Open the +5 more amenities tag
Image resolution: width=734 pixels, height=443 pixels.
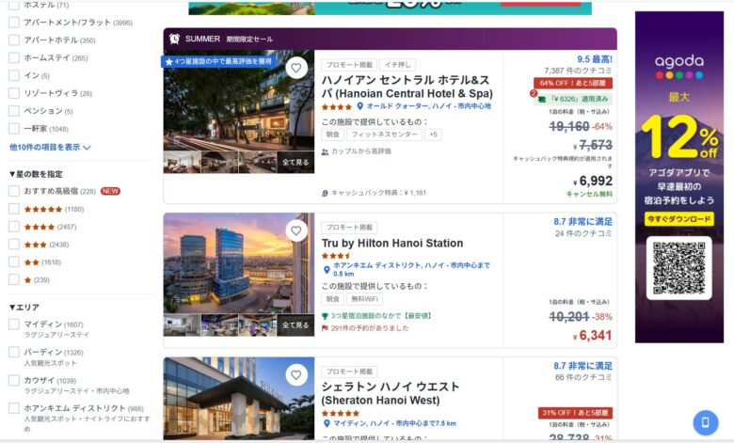click(433, 134)
